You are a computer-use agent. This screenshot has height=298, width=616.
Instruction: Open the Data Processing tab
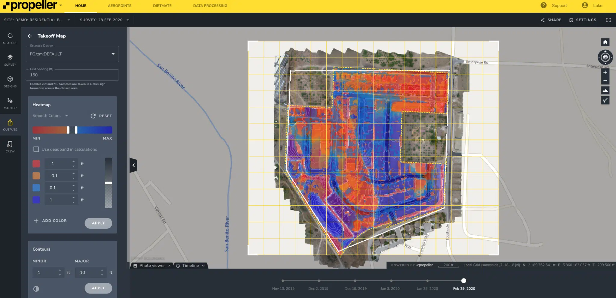point(210,6)
